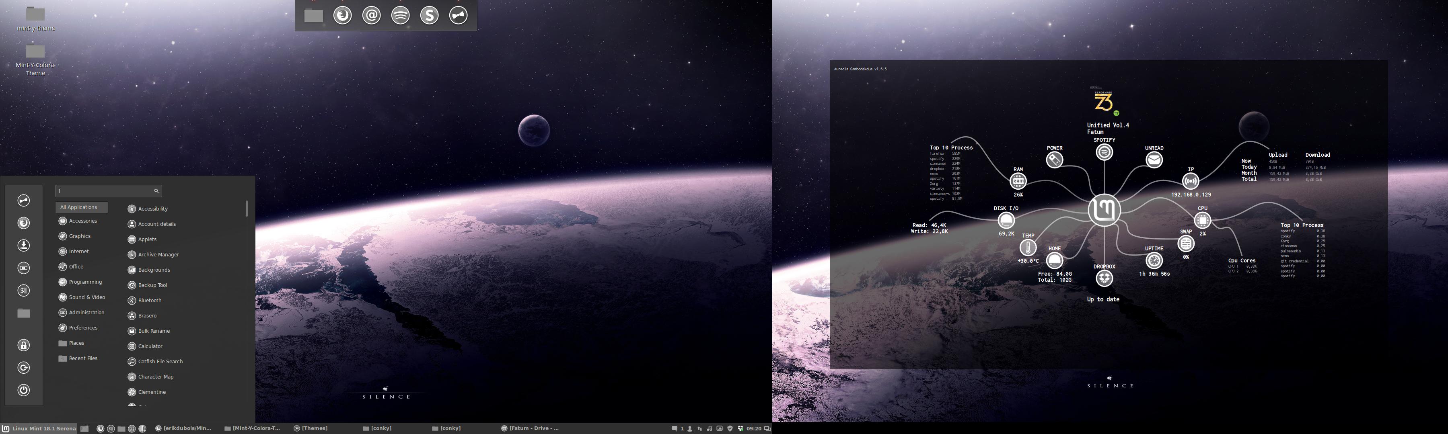The image size is (1448, 434).
Task: Open the email @ icon in top dock
Action: click(x=372, y=15)
